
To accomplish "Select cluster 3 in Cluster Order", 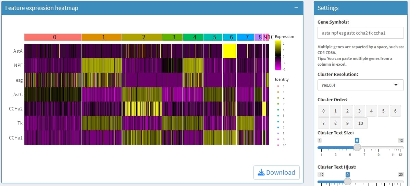I will pos(359,111).
